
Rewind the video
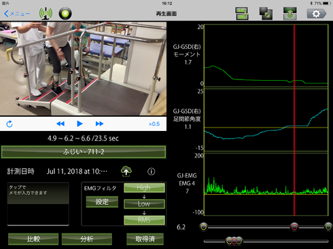[60, 123]
